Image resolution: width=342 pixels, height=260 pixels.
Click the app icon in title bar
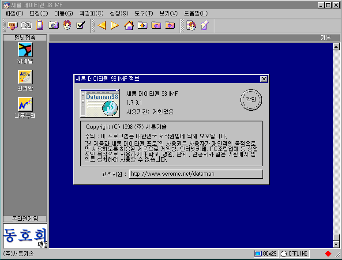point(7,5)
